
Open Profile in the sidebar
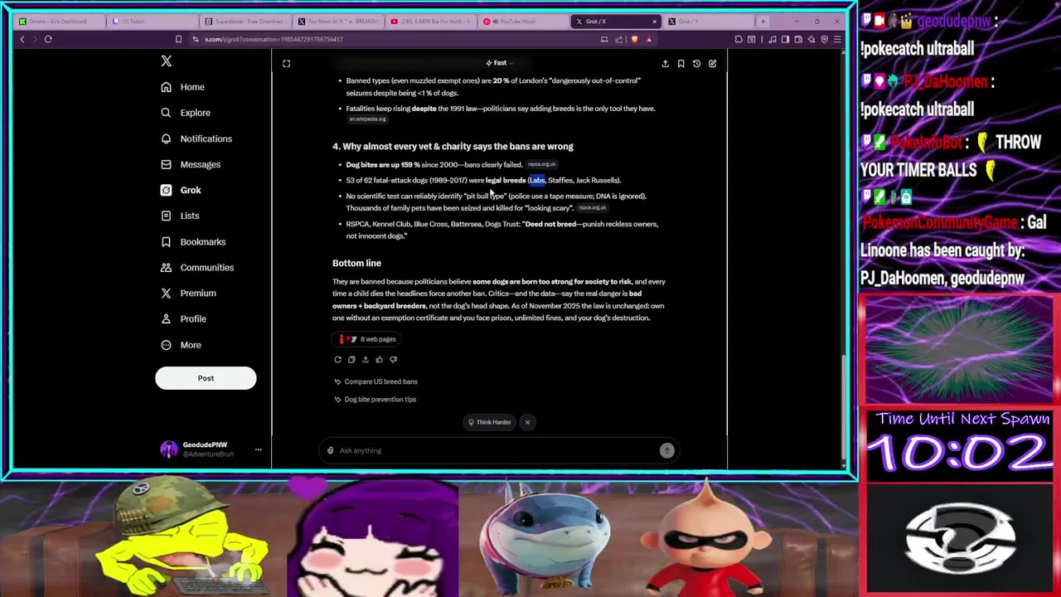[183, 318]
